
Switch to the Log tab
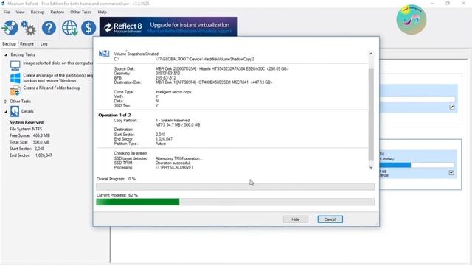[x=44, y=44]
